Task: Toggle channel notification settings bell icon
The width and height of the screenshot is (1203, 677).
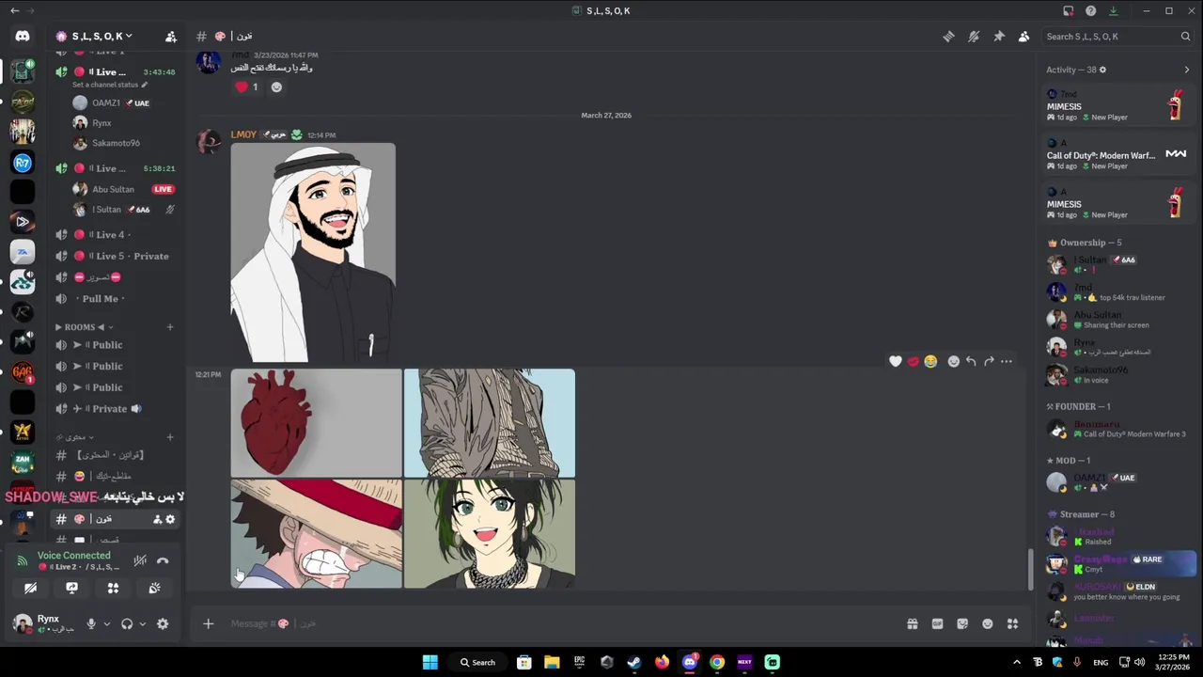Action: 974,37
